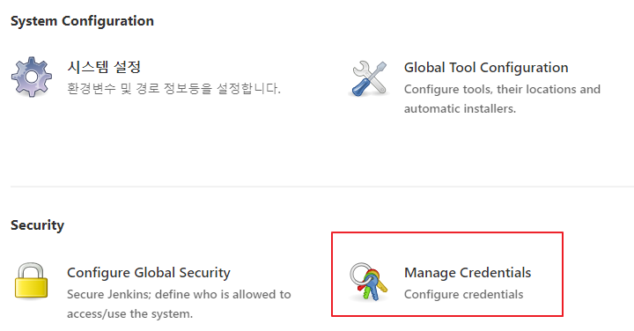634x331 pixels.
Task: Open the Global Tool Configuration title link
Action: coord(486,68)
